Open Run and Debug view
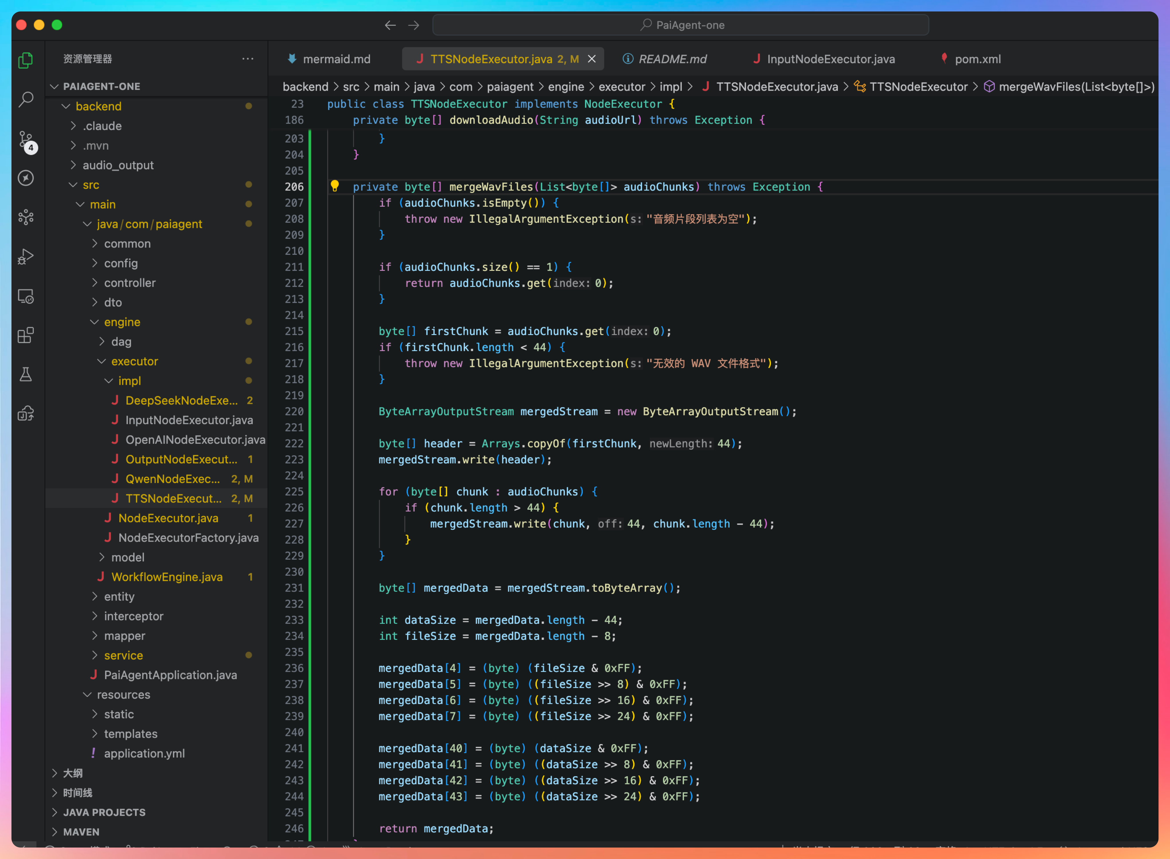This screenshot has height=859, width=1170. [26, 256]
